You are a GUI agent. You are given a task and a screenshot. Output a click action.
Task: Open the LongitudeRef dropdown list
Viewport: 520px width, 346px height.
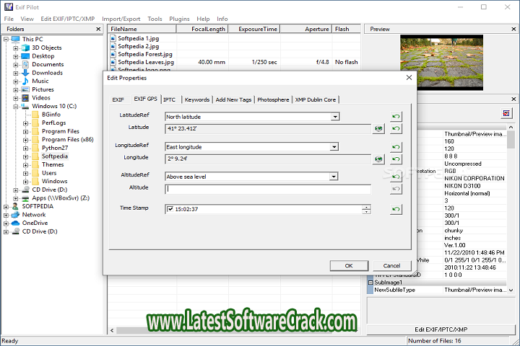tap(334, 146)
